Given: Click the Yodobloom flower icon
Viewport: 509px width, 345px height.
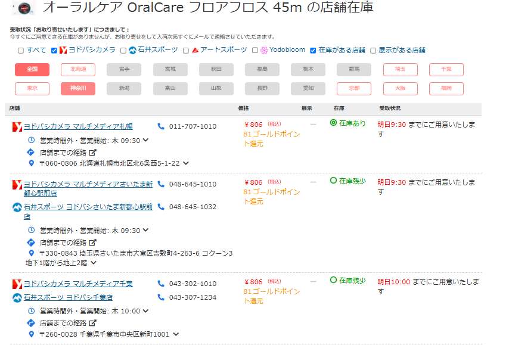Looking at the screenshot, I should tap(264, 50).
